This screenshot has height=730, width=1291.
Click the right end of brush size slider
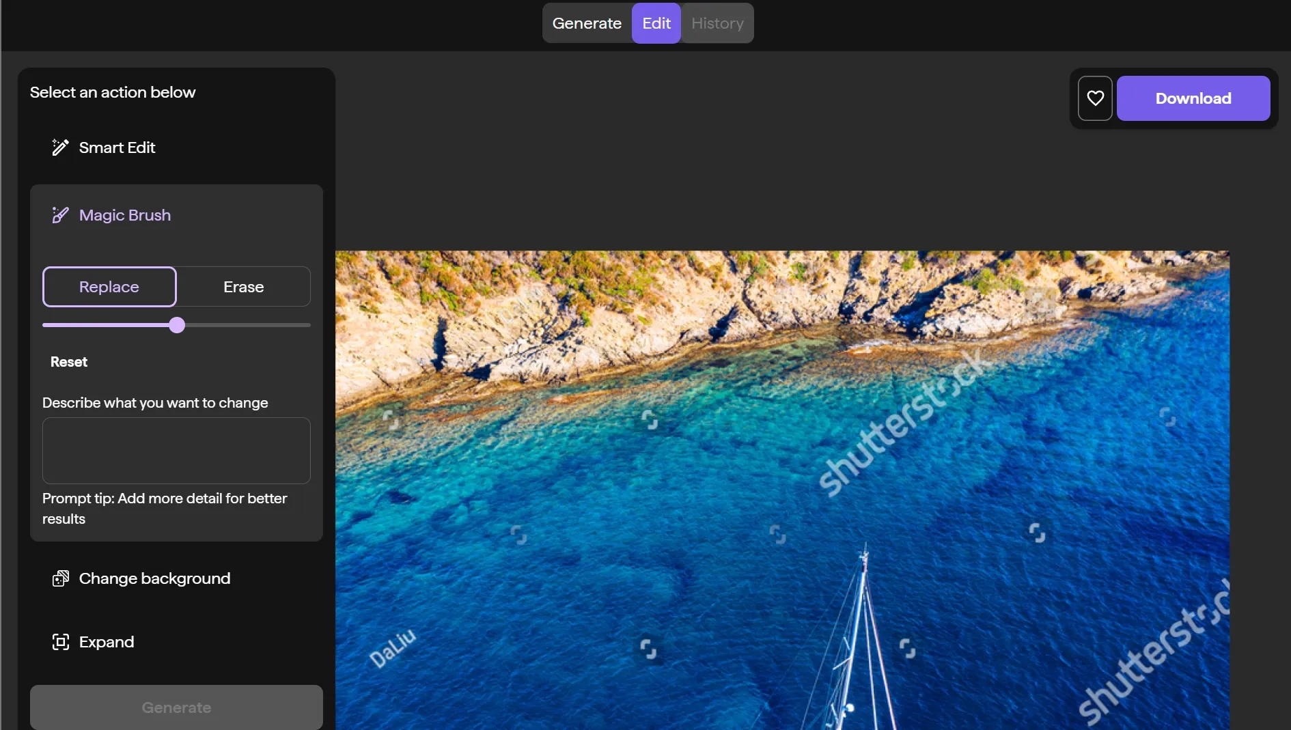point(309,325)
